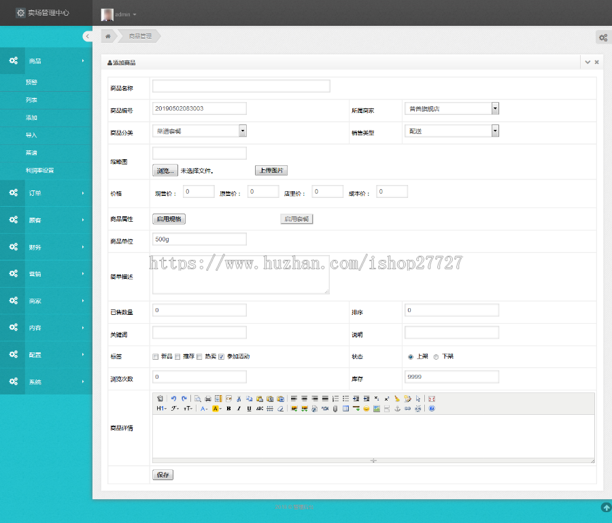Apply superscript formatting in editor

click(x=387, y=399)
